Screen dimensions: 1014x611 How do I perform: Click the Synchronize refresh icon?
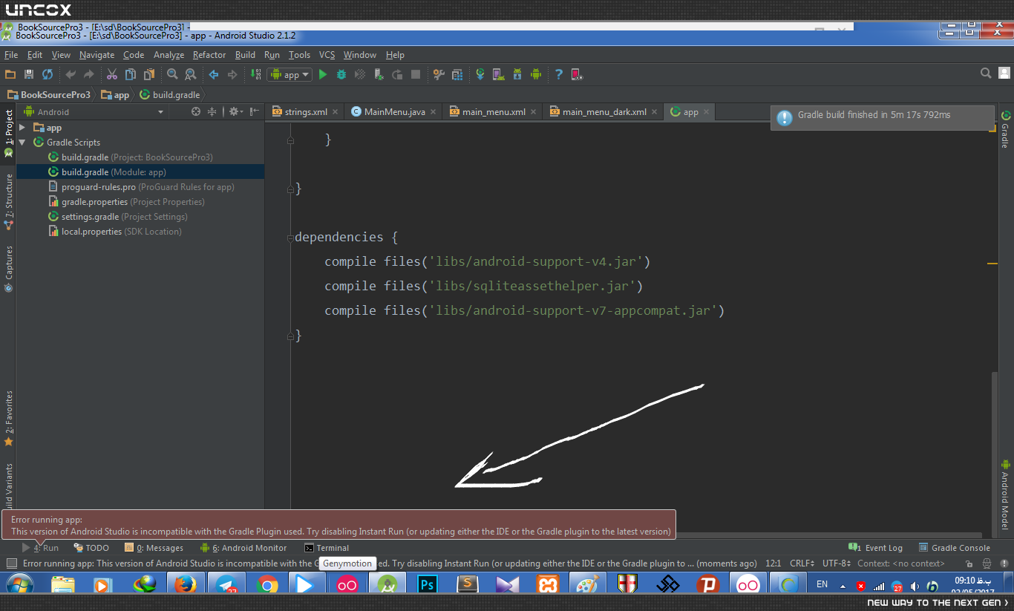pyautogui.click(x=48, y=74)
